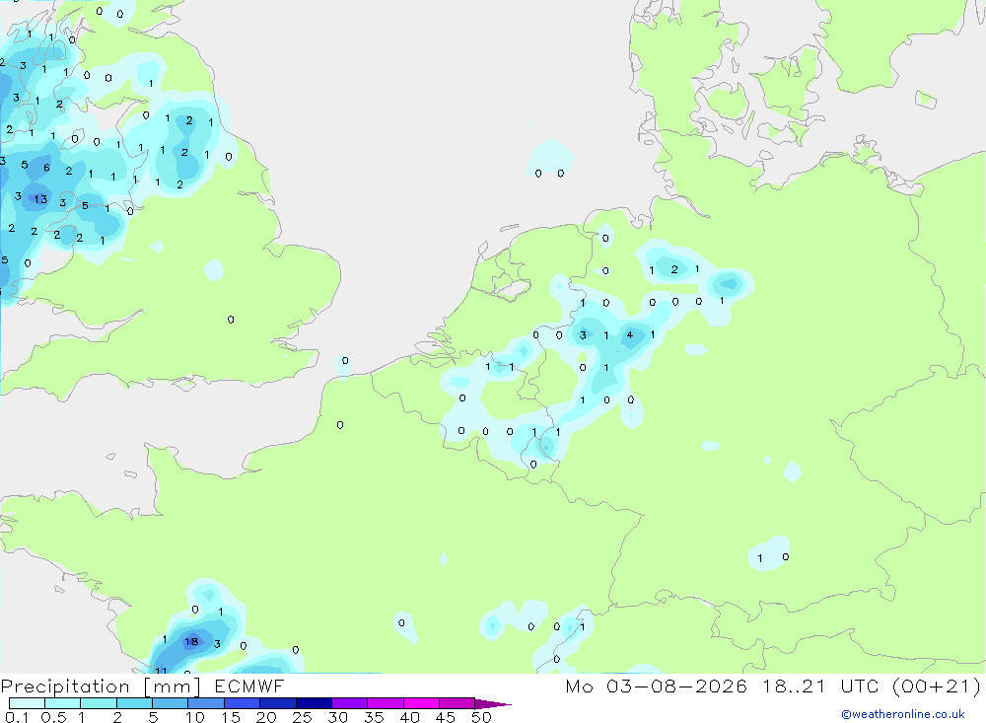Click the date 'Mo 03-08-2026'

click(657, 686)
